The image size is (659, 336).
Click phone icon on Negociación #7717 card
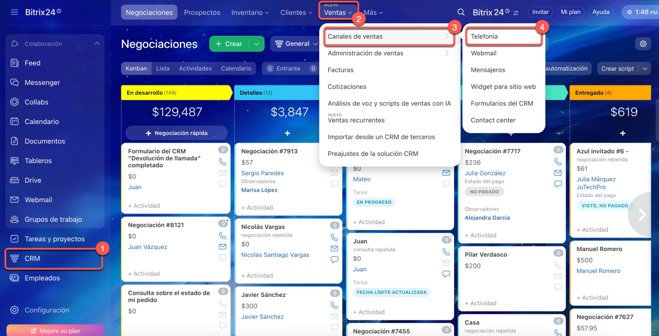(558, 162)
